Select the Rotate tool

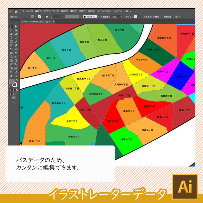click(11, 49)
